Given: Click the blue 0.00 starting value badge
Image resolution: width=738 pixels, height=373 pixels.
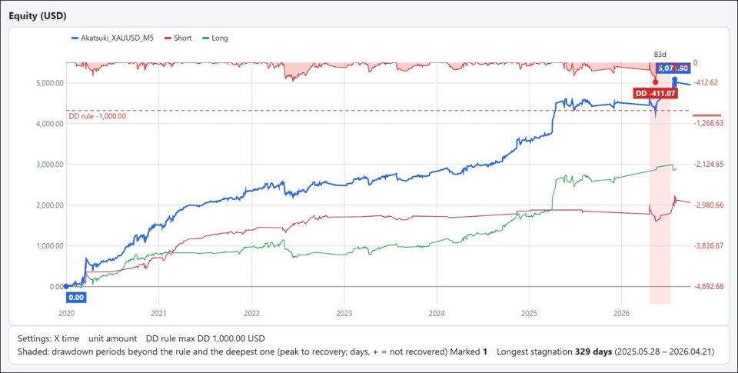Looking at the screenshot, I should point(76,297).
